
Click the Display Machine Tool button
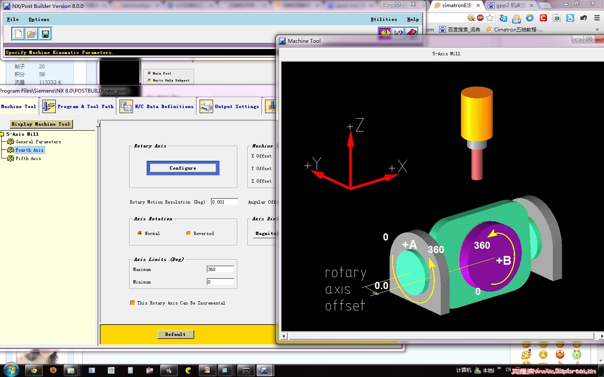click(41, 124)
